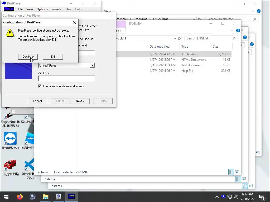Large icons view in second 5 items window

click(x=251, y=186)
